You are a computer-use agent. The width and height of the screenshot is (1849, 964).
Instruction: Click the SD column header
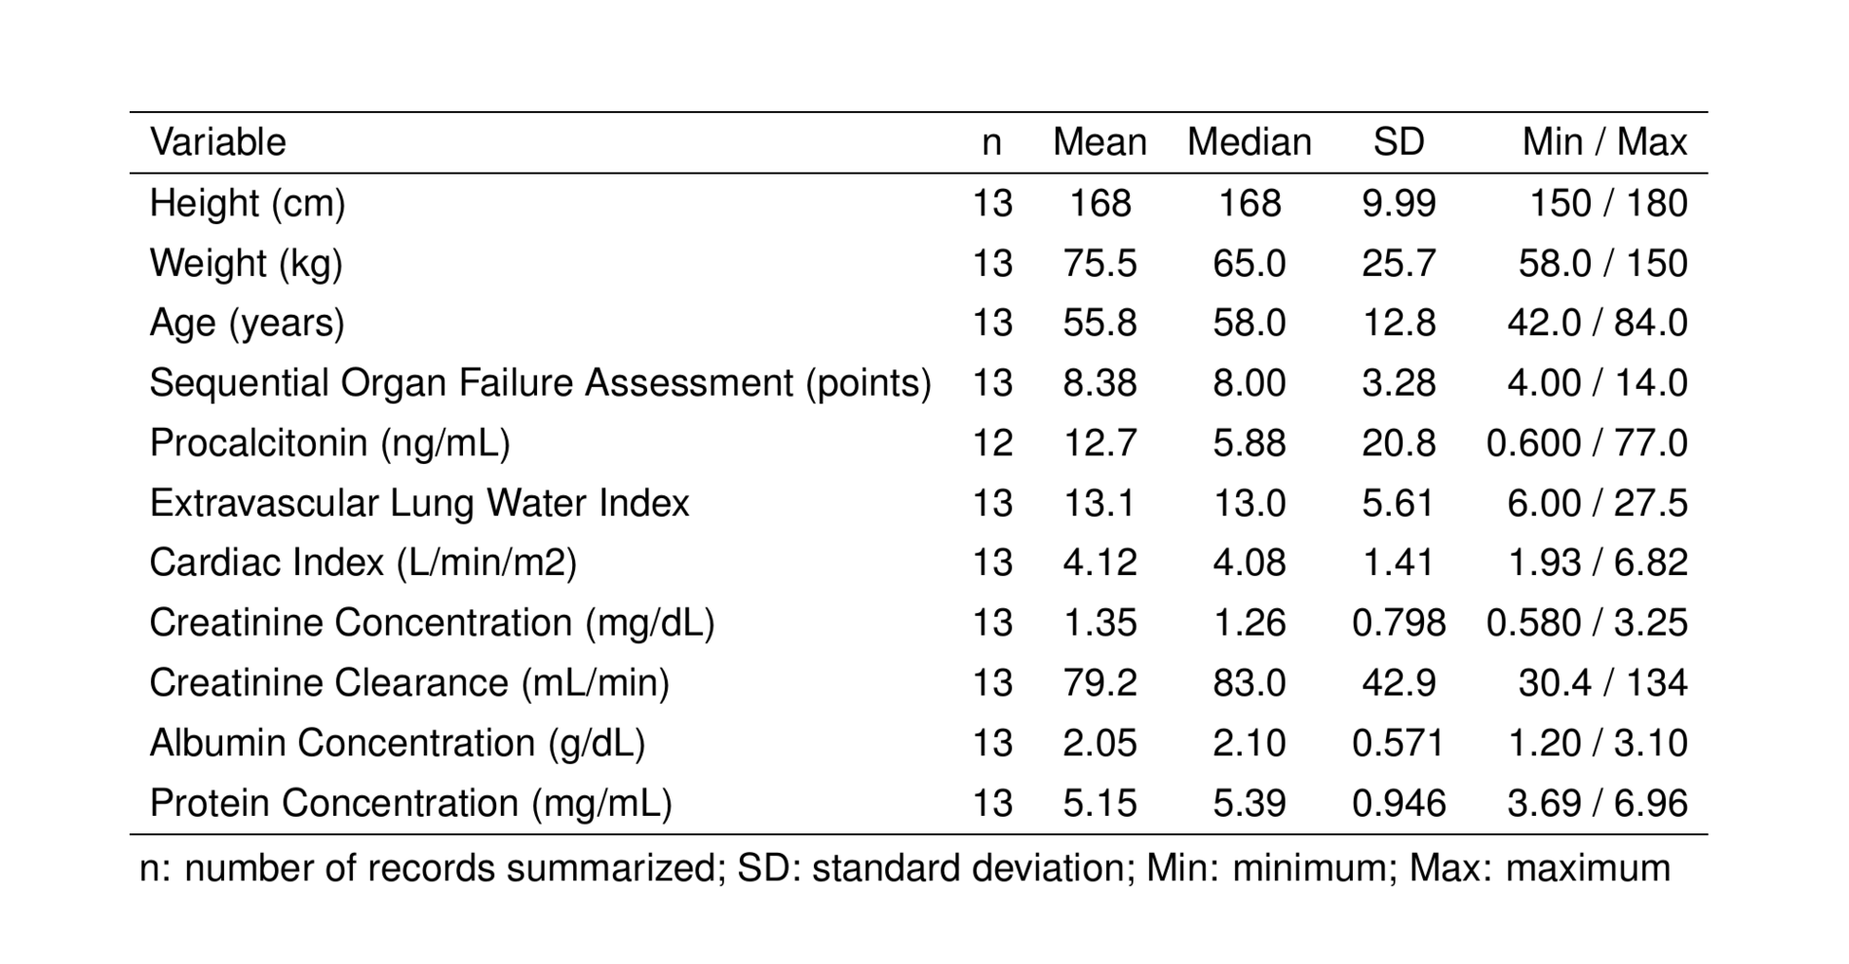point(1398,143)
